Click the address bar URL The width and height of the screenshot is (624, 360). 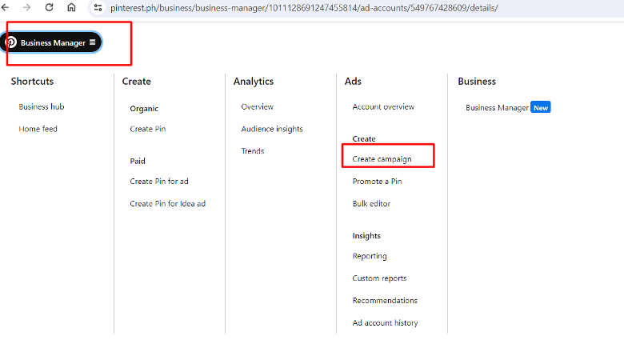pyautogui.click(x=304, y=8)
